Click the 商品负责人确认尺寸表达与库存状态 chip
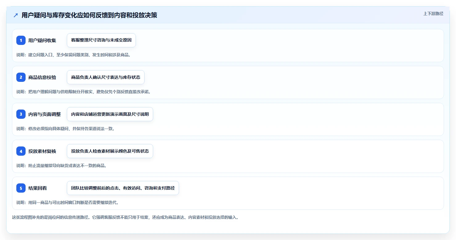Screen dimensions: 456x240 click(106, 77)
